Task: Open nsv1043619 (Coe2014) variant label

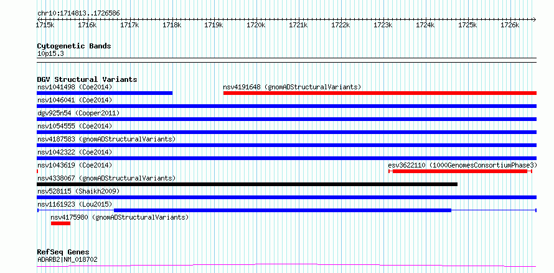Action: click(75, 165)
